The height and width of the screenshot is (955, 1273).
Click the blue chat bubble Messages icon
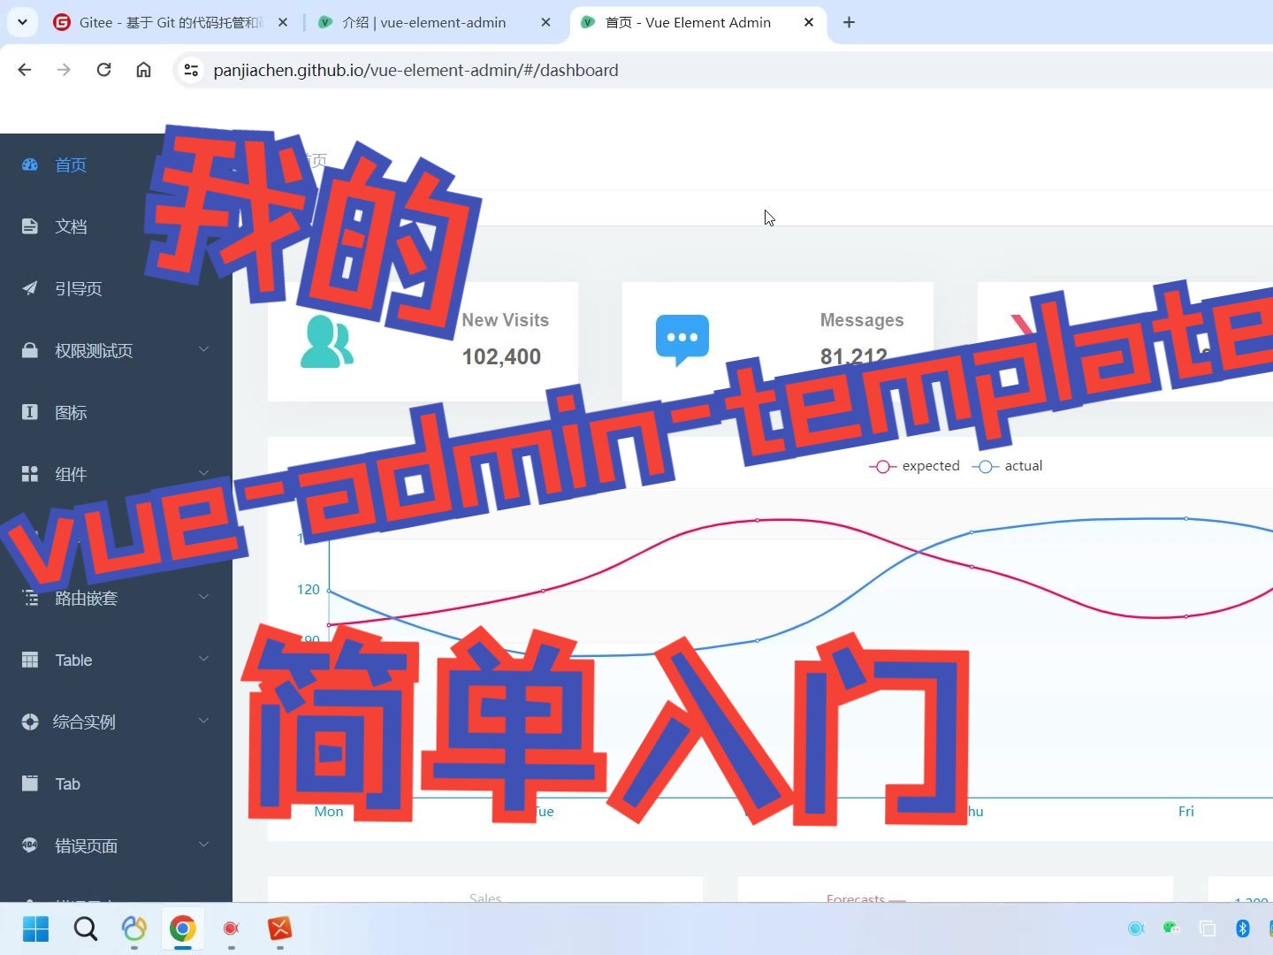tap(682, 340)
